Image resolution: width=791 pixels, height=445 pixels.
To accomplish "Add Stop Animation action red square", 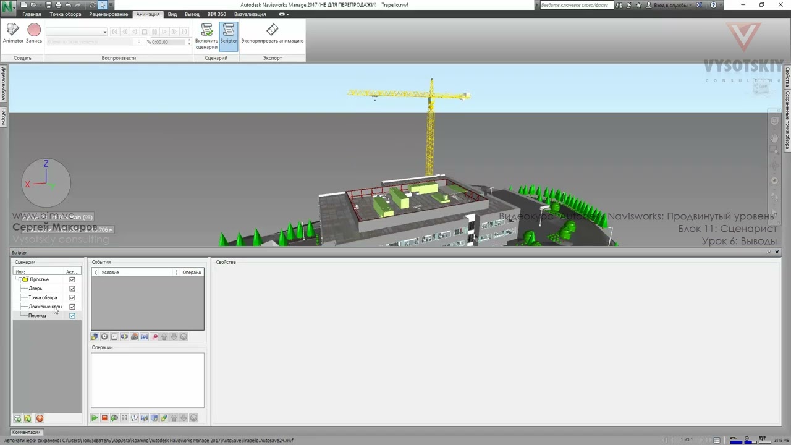I will pyautogui.click(x=104, y=418).
